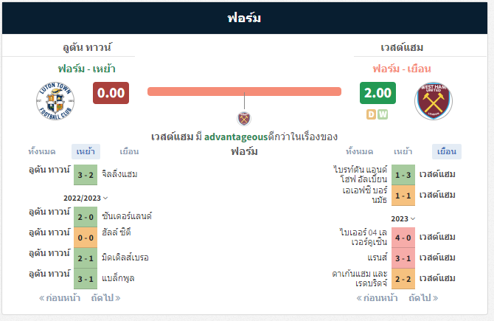Open the 4 - 0 Leverkusen score box
The width and height of the screenshot is (494, 321).
click(403, 238)
